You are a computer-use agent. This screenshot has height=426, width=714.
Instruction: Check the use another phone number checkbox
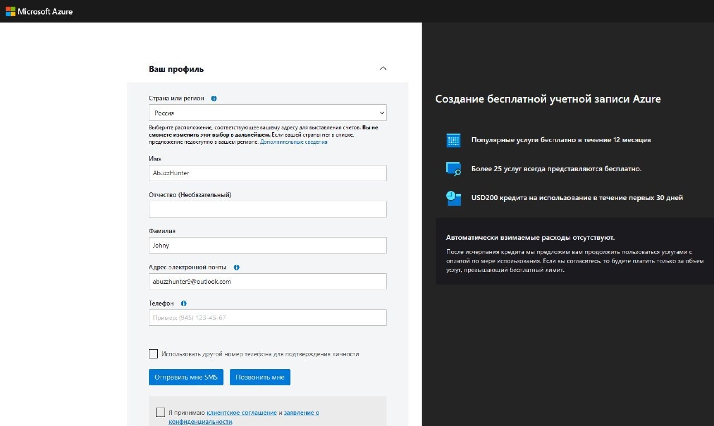click(x=153, y=354)
